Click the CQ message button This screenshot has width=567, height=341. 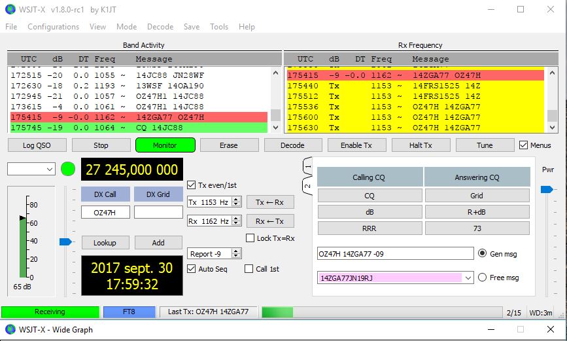click(369, 196)
